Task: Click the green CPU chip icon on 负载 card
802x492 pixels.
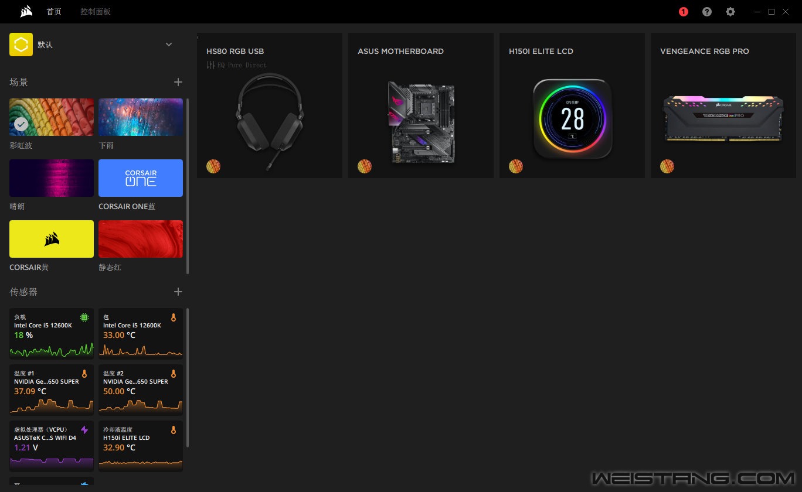Action: pyautogui.click(x=84, y=317)
